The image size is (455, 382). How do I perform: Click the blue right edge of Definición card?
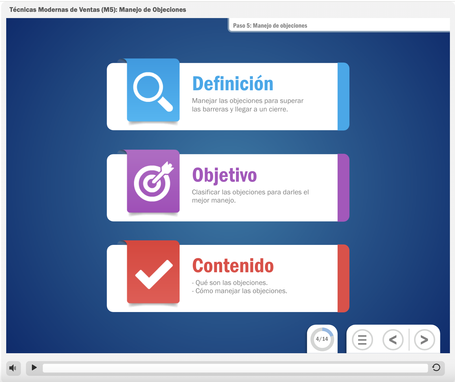click(x=343, y=96)
